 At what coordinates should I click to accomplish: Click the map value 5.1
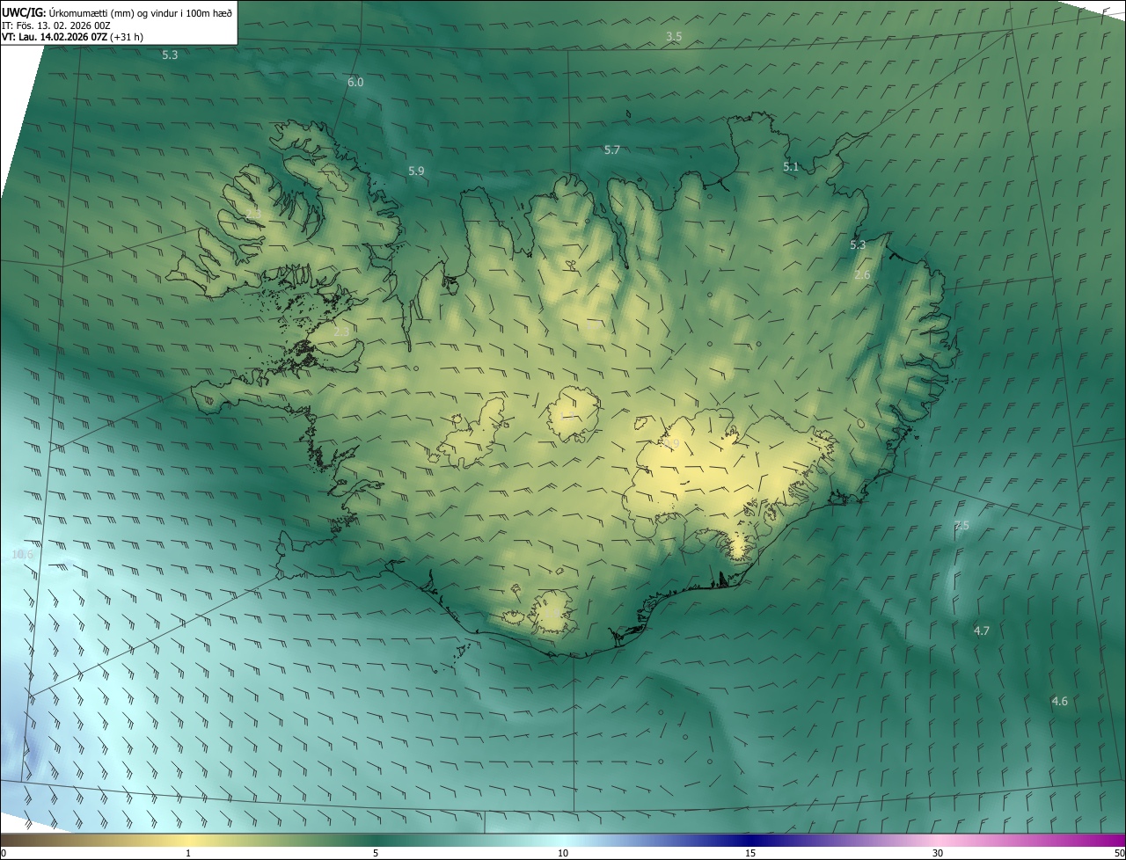click(x=791, y=166)
